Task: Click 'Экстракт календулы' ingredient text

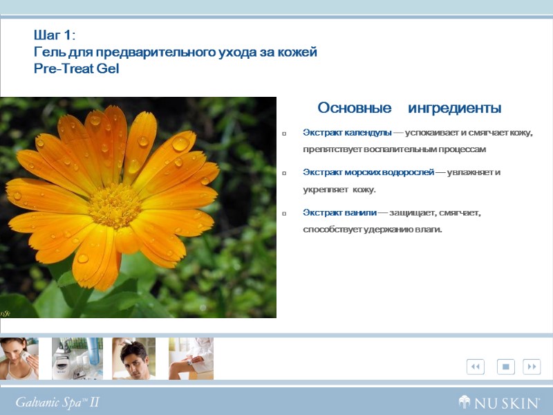Action: 347,133
